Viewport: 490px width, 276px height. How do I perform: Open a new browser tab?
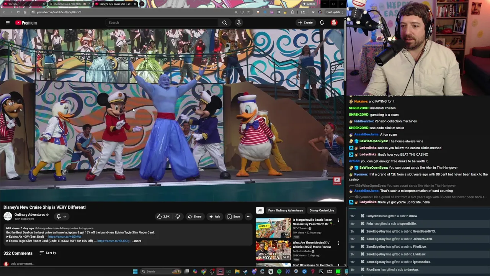click(x=142, y=4)
